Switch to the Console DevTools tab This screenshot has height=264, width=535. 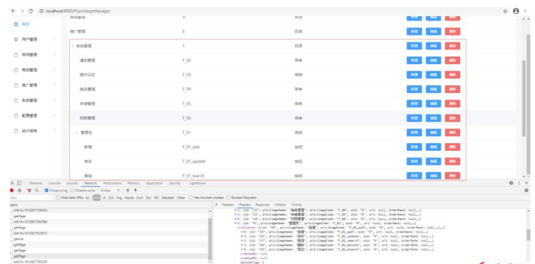pyautogui.click(x=55, y=183)
